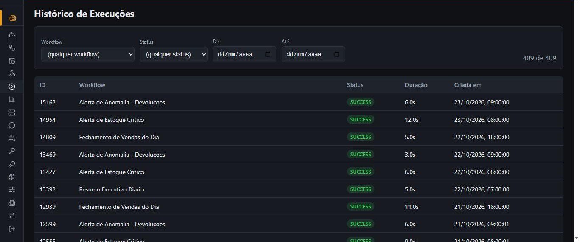
Task: Click execution ID 14954
Action: pos(48,120)
